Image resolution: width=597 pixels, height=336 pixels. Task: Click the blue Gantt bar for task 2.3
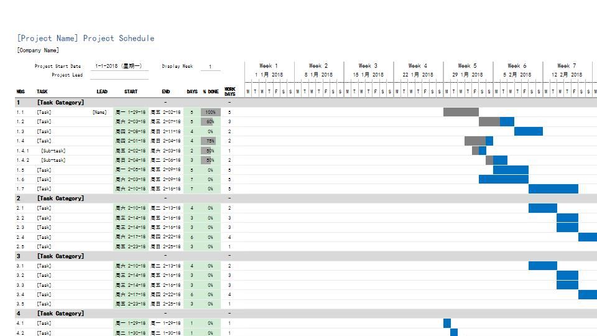568,228
